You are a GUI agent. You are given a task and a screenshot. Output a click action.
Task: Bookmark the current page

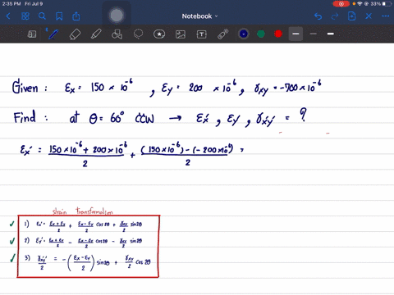click(59, 16)
